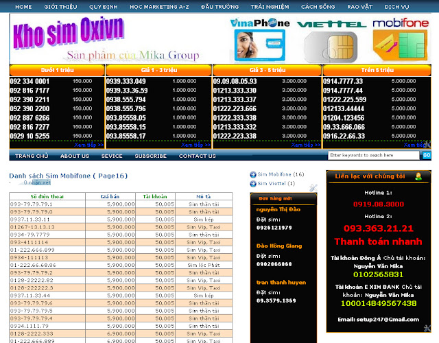
Task: Open the Sim Mobifone (16) category link
Action: pos(281,174)
